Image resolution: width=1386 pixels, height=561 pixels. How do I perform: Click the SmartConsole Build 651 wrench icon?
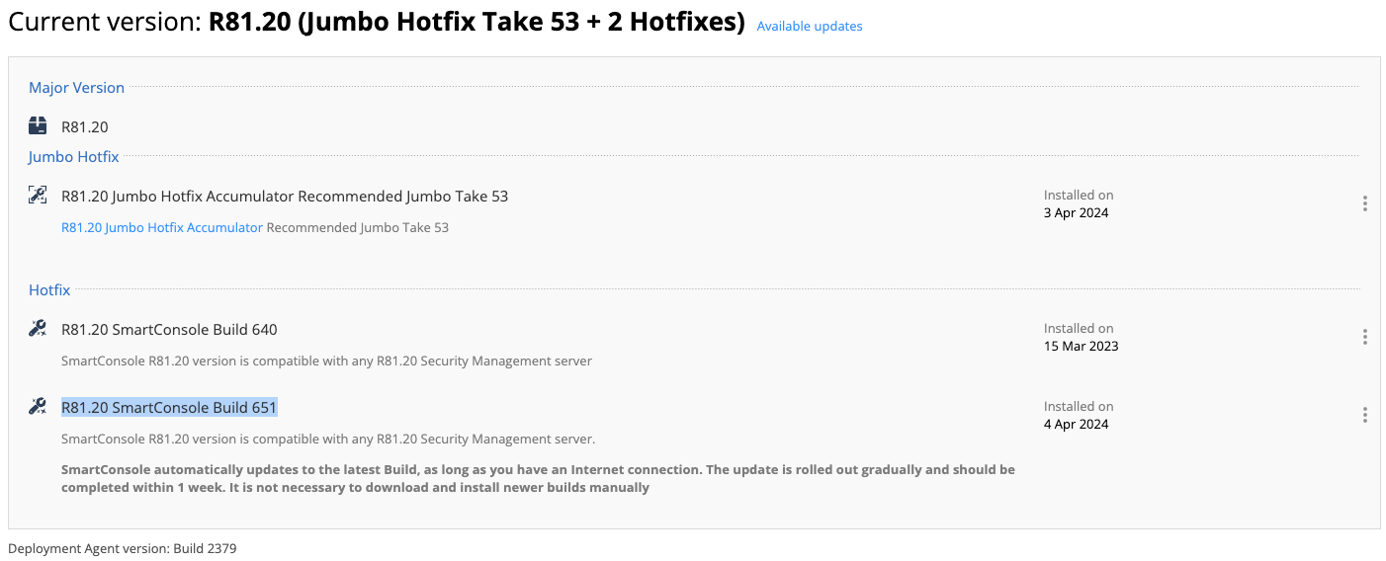38,406
